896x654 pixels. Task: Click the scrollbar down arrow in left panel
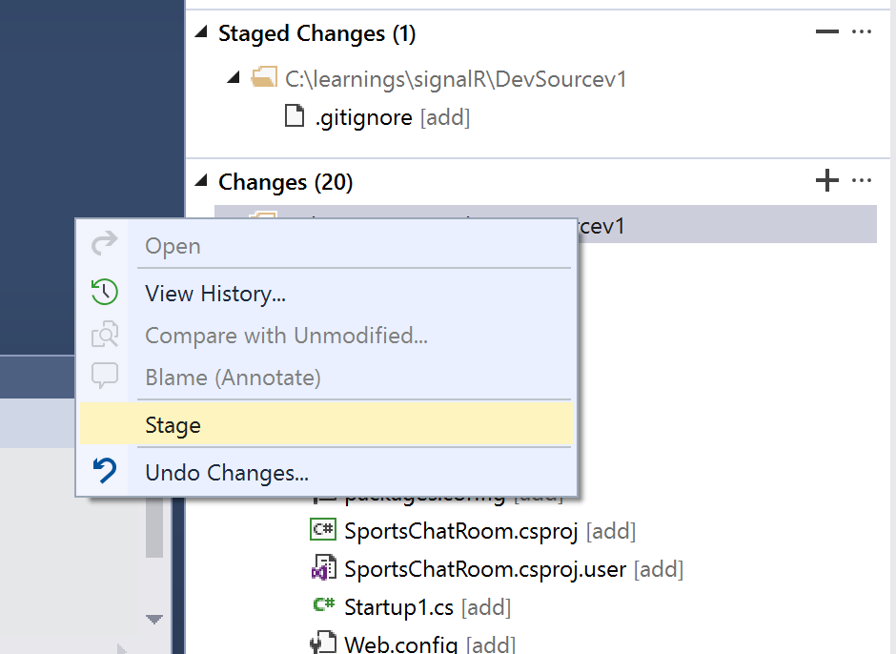pyautogui.click(x=154, y=619)
